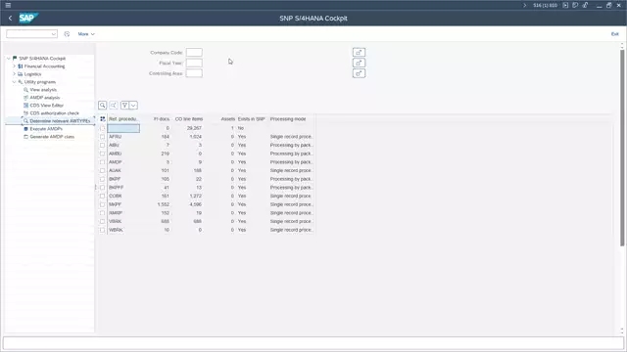Click the FI docs column header
This screenshot has height=352, width=627.
(162, 119)
